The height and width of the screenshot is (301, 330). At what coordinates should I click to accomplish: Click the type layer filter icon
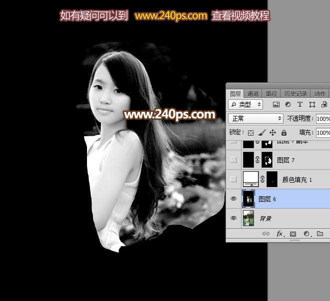[x=300, y=105]
